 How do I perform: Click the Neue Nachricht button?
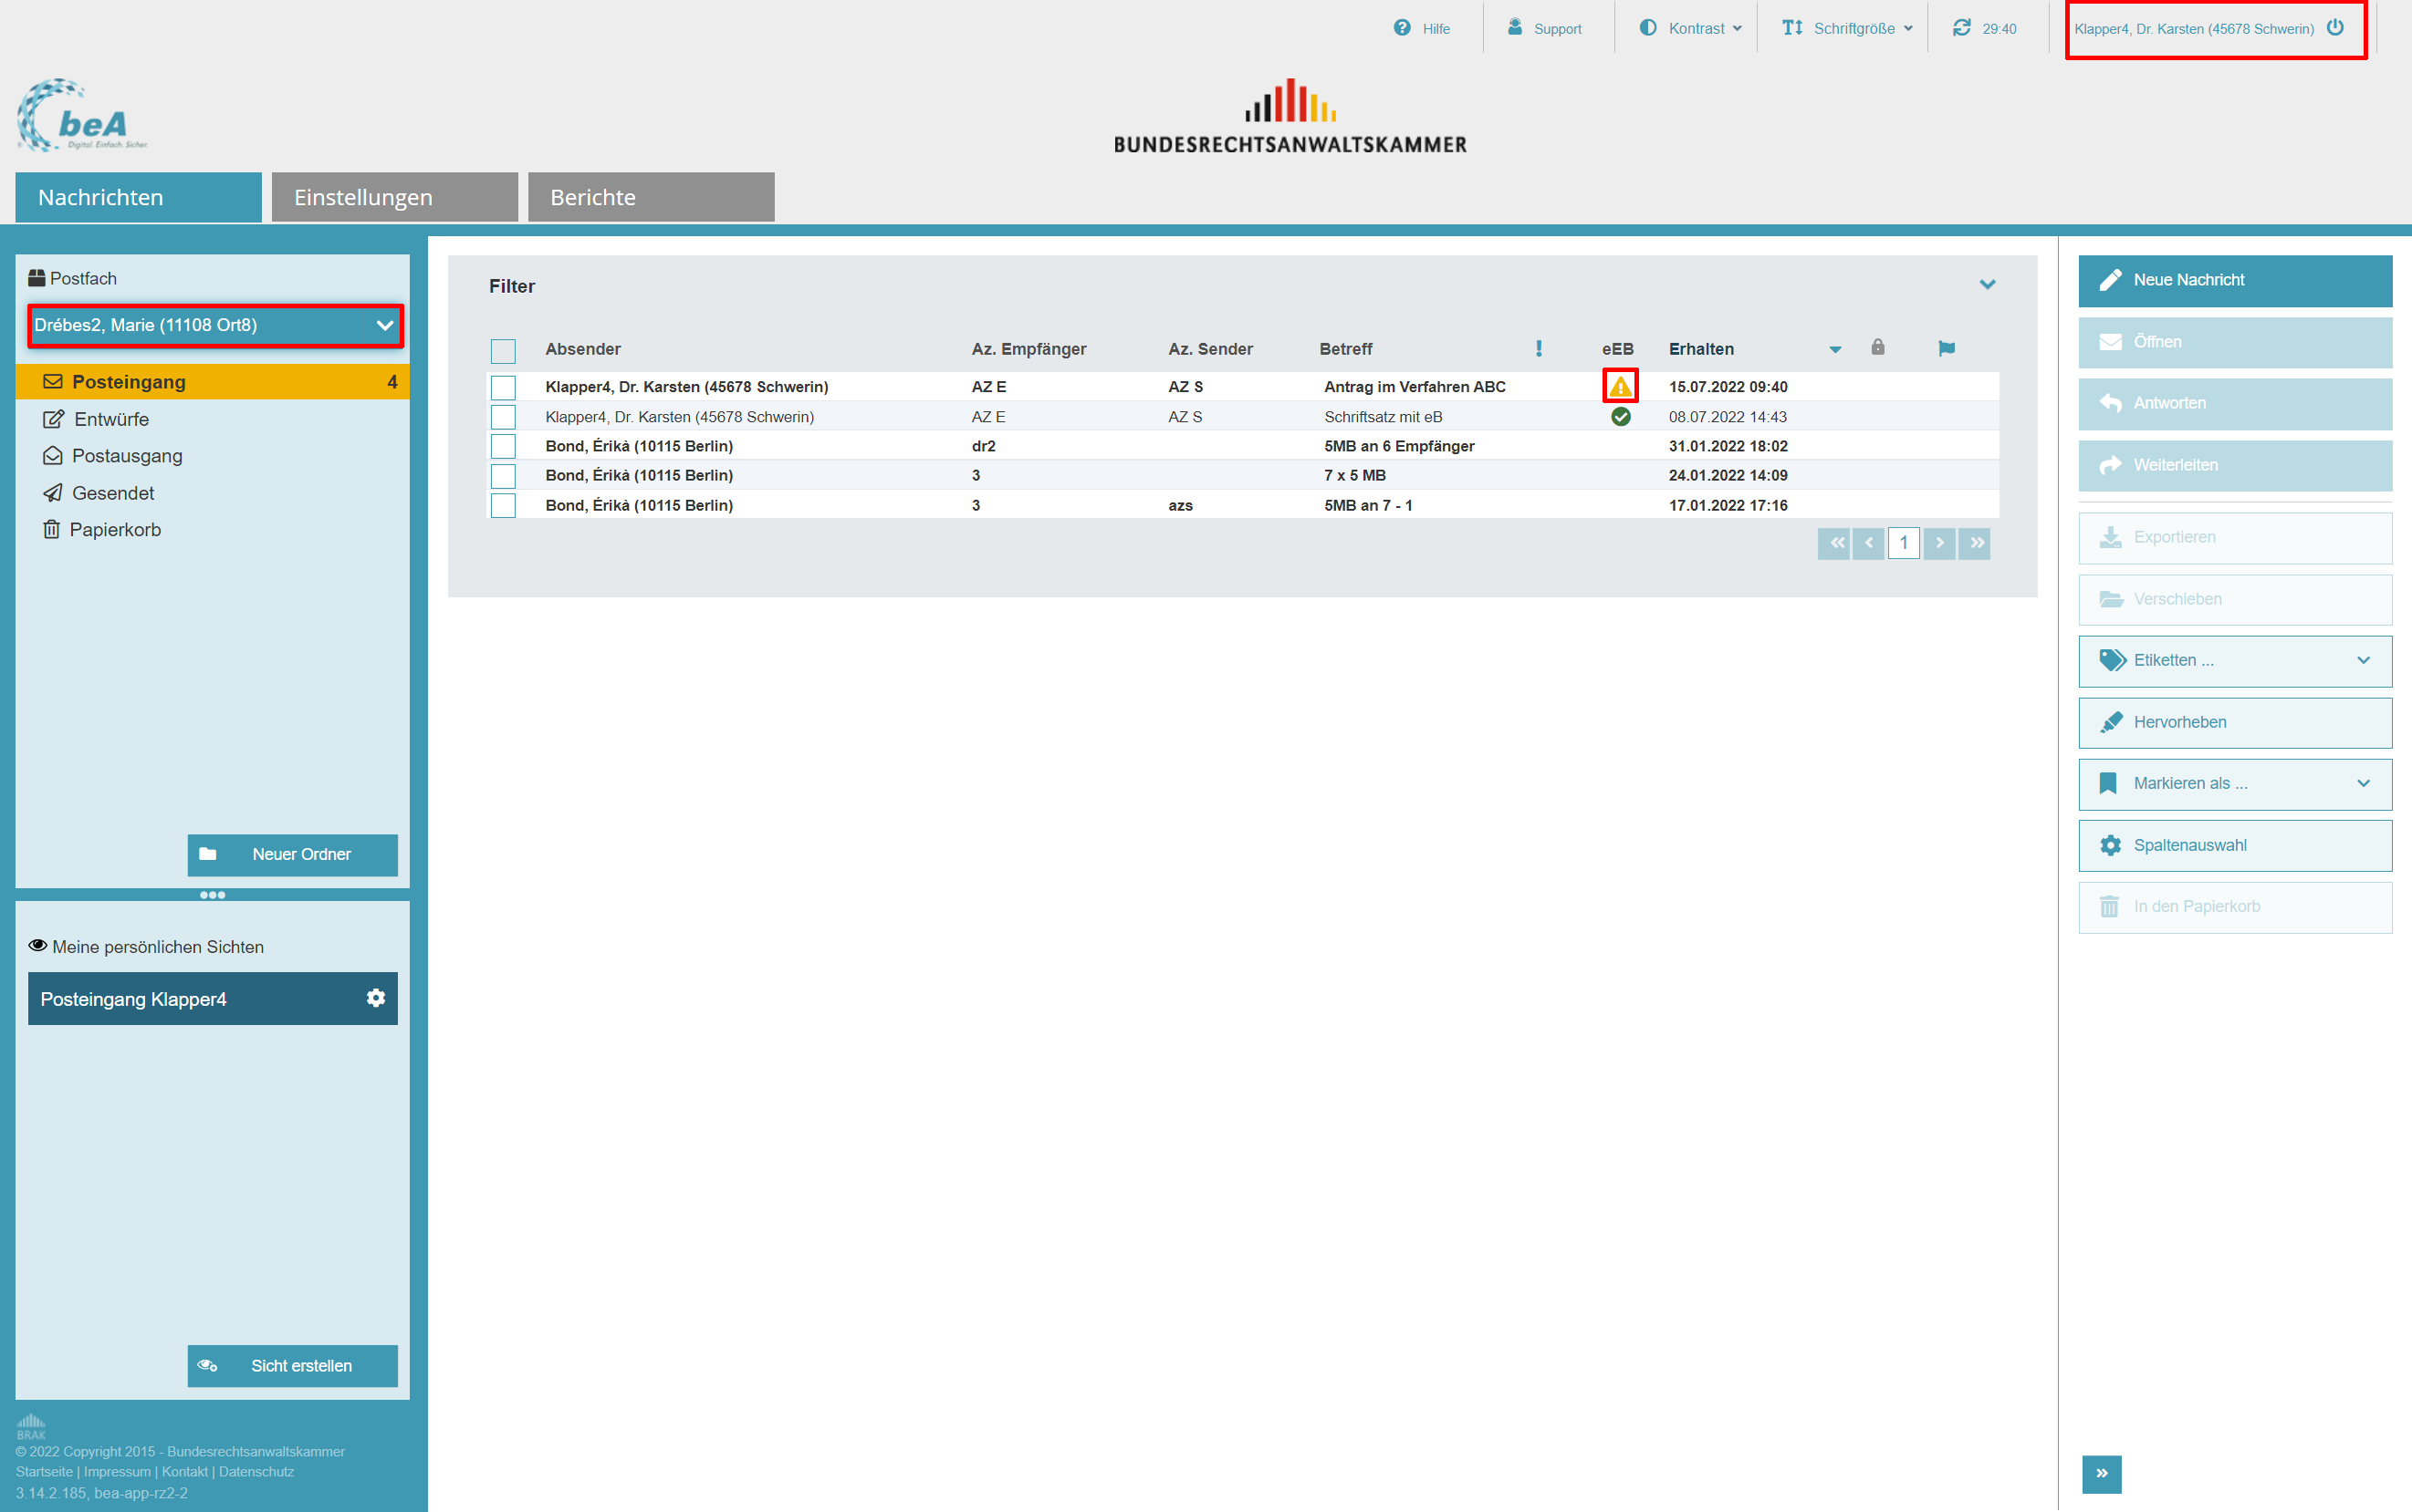point(2234,281)
